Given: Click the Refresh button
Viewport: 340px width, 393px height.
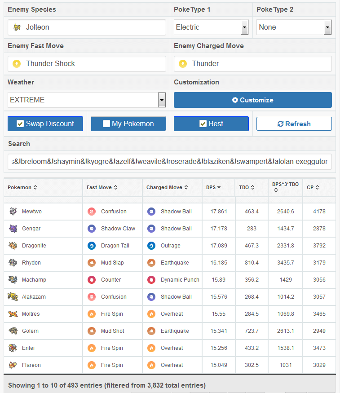Looking at the screenshot, I should coord(294,124).
